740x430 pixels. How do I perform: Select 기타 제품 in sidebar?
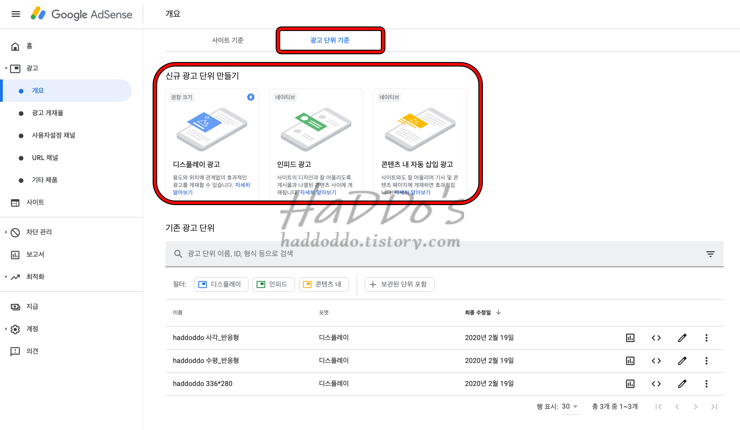[44, 180]
